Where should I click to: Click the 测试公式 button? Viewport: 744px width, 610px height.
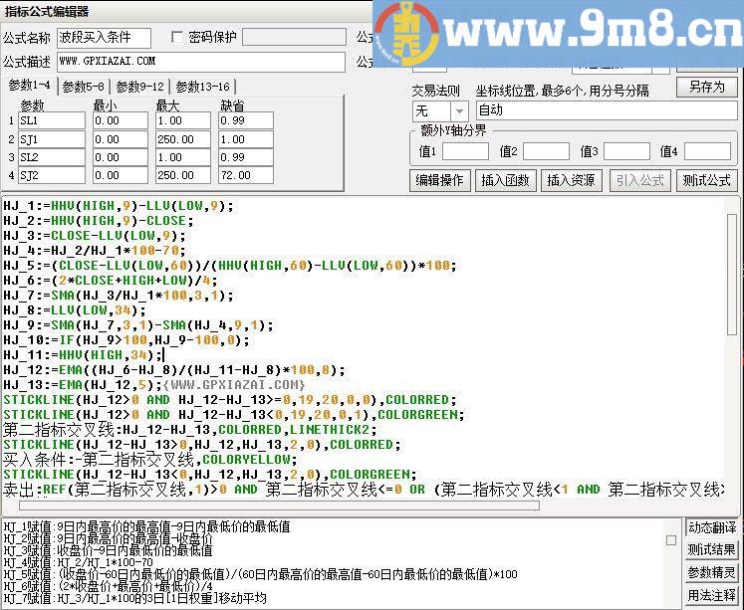point(706,180)
